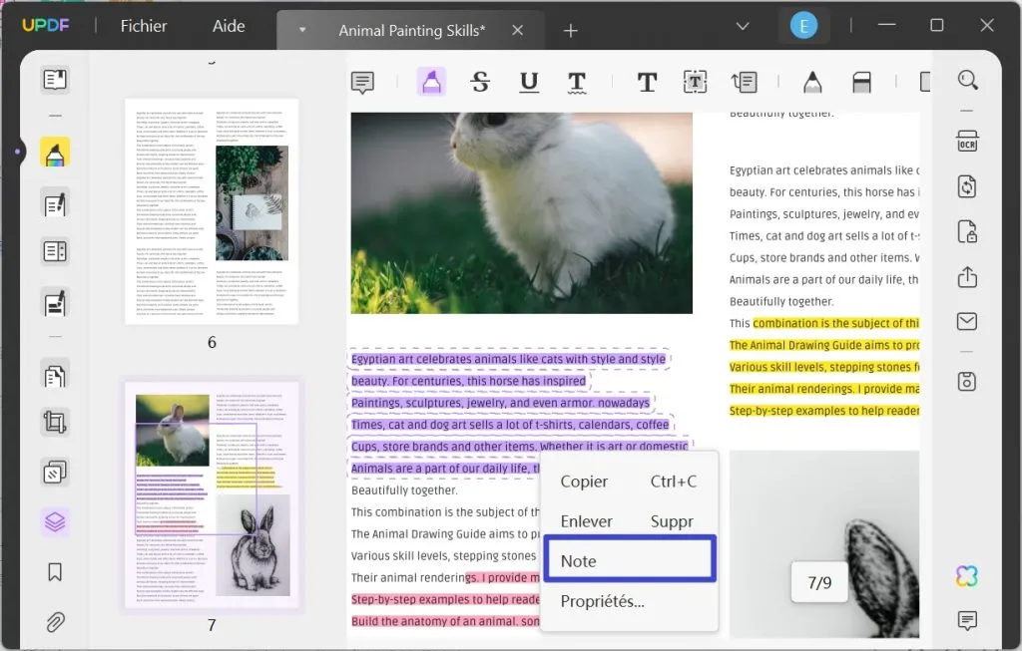Select the underline annotation tool
This screenshot has height=651, width=1022.
(529, 82)
